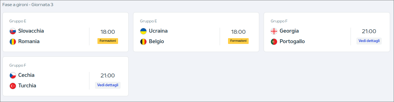Open Vedi dettagli for Cechia vs Turchia
394x102 pixels.
coord(108,85)
